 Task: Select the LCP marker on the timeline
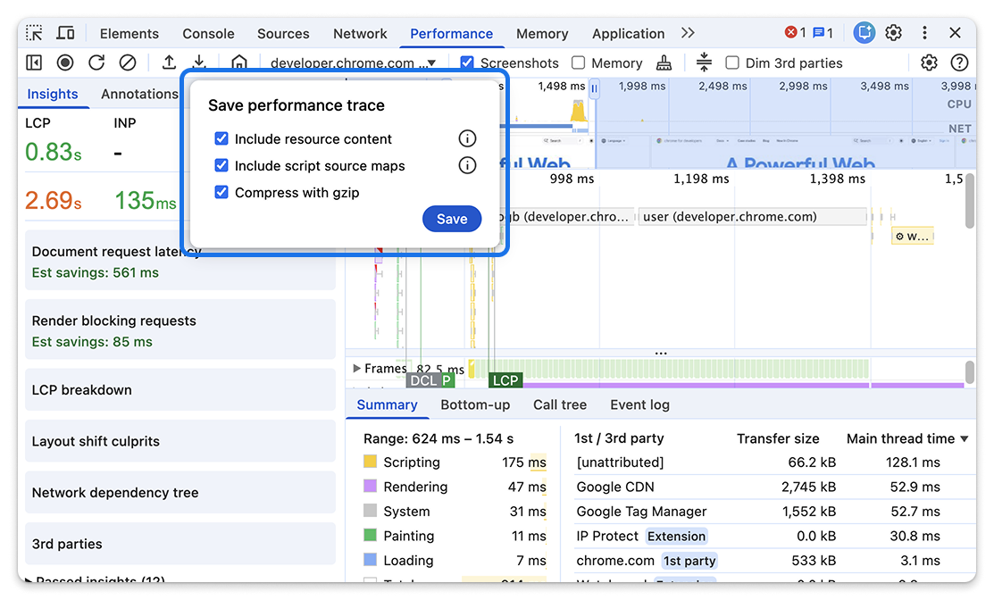pos(505,379)
